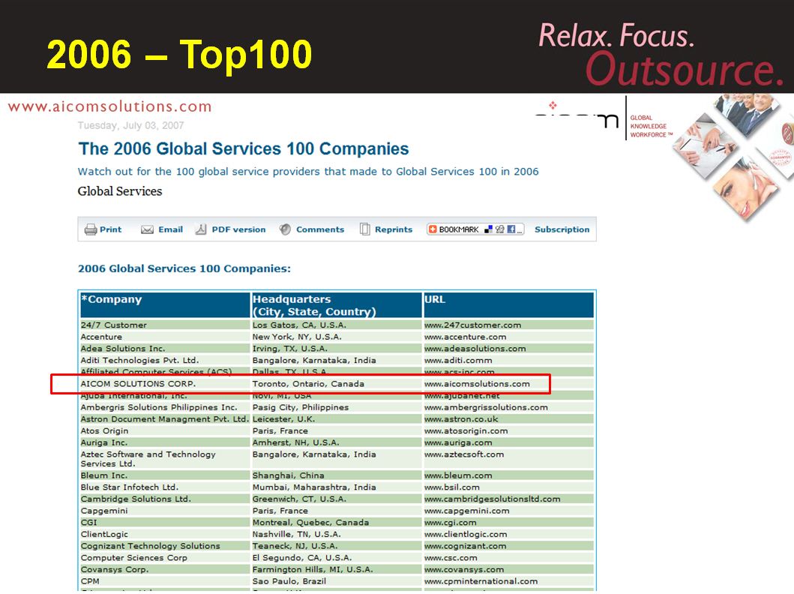Click the www.aicomsolutions.com red header URL
794x594 pixels.
point(110,106)
